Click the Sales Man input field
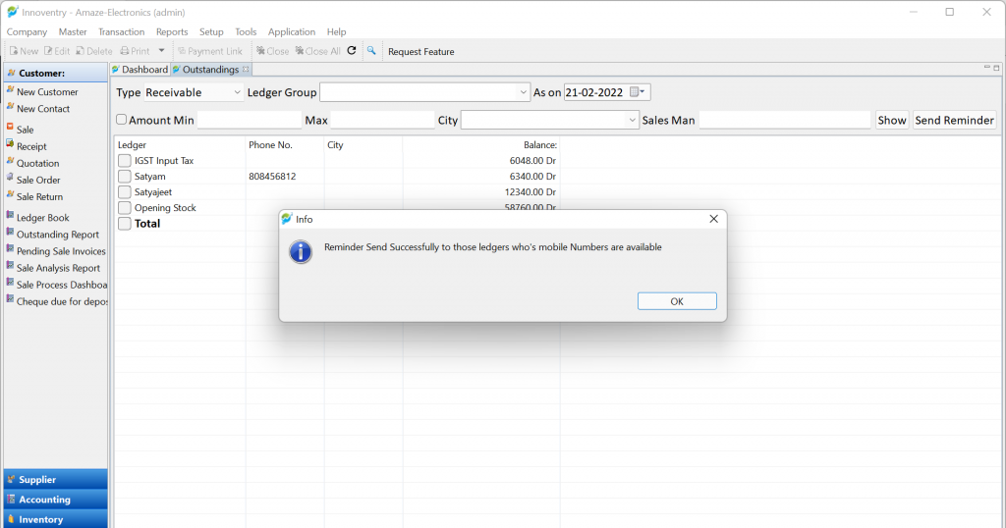Screen dimensions: 1006x528 coord(784,120)
